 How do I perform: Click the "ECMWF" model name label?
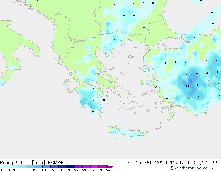point(56,163)
